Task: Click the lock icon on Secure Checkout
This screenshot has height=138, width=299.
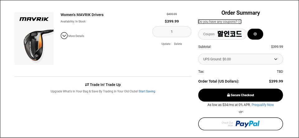Action: pyautogui.click(x=228, y=95)
